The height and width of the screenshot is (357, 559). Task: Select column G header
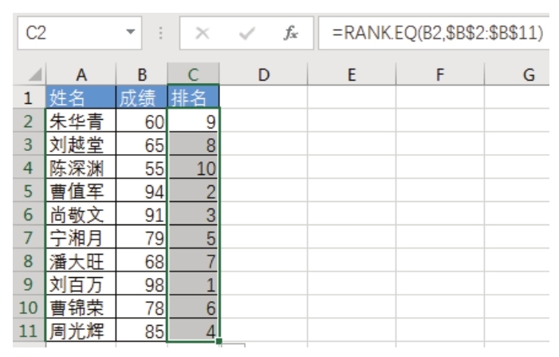(x=527, y=76)
